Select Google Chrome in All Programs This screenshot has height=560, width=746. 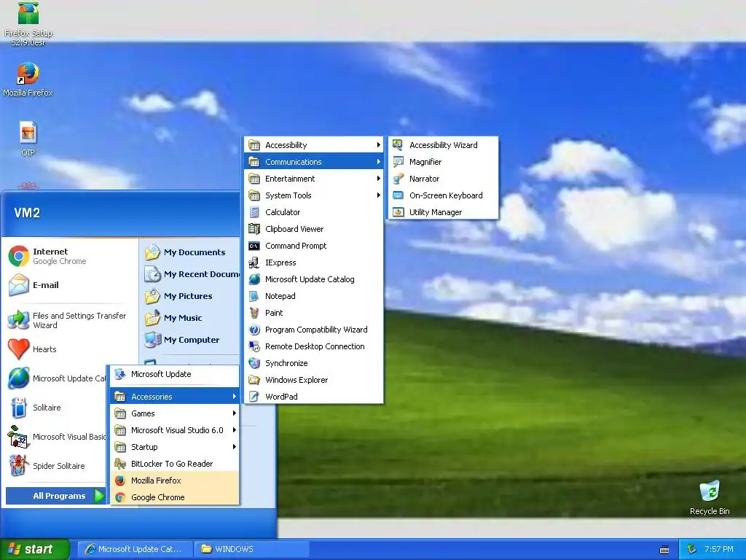[175, 497]
